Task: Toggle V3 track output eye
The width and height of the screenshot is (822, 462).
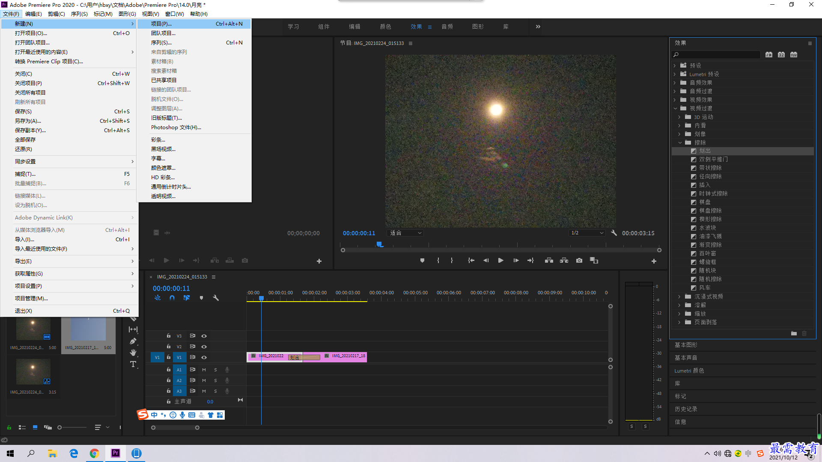Action: (204, 336)
